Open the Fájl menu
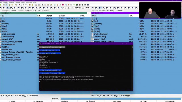This screenshot has width=182, height=102. pyautogui.click(x=1, y=2)
